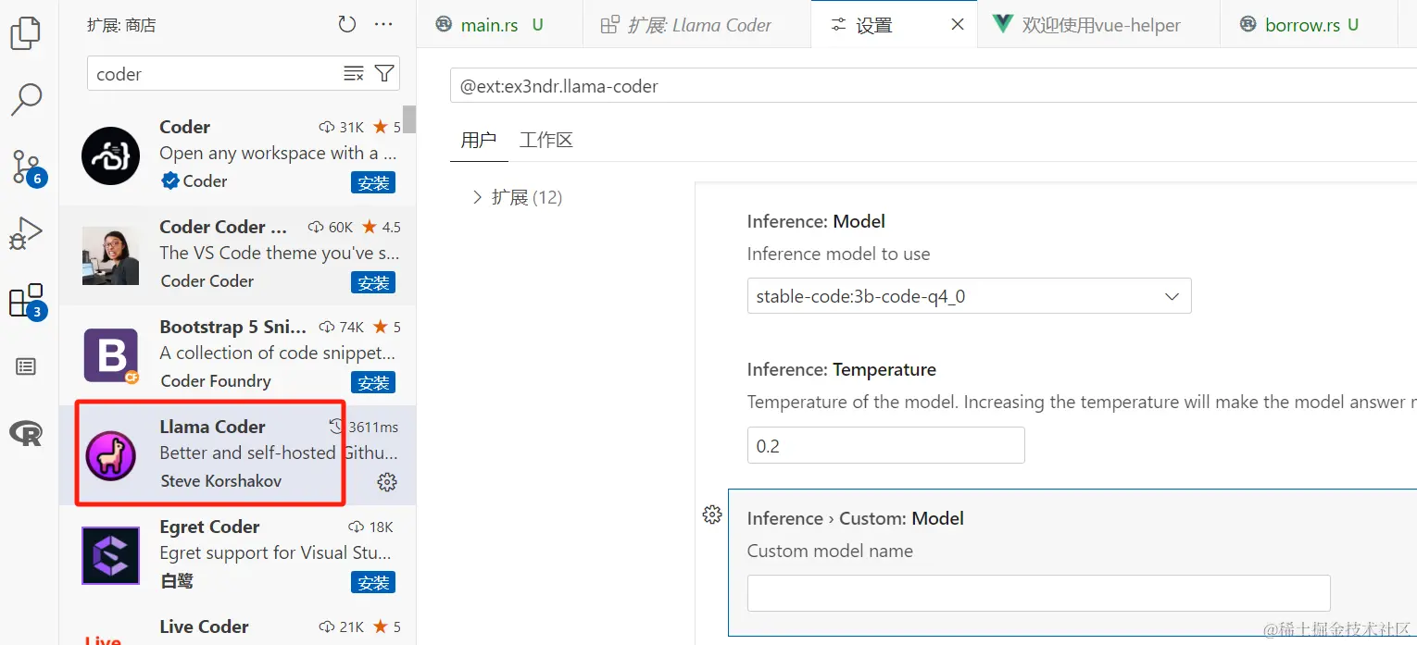Viewport: 1417px width, 645px height.
Task: Open Source Control view with 6 badge
Action: 27,167
